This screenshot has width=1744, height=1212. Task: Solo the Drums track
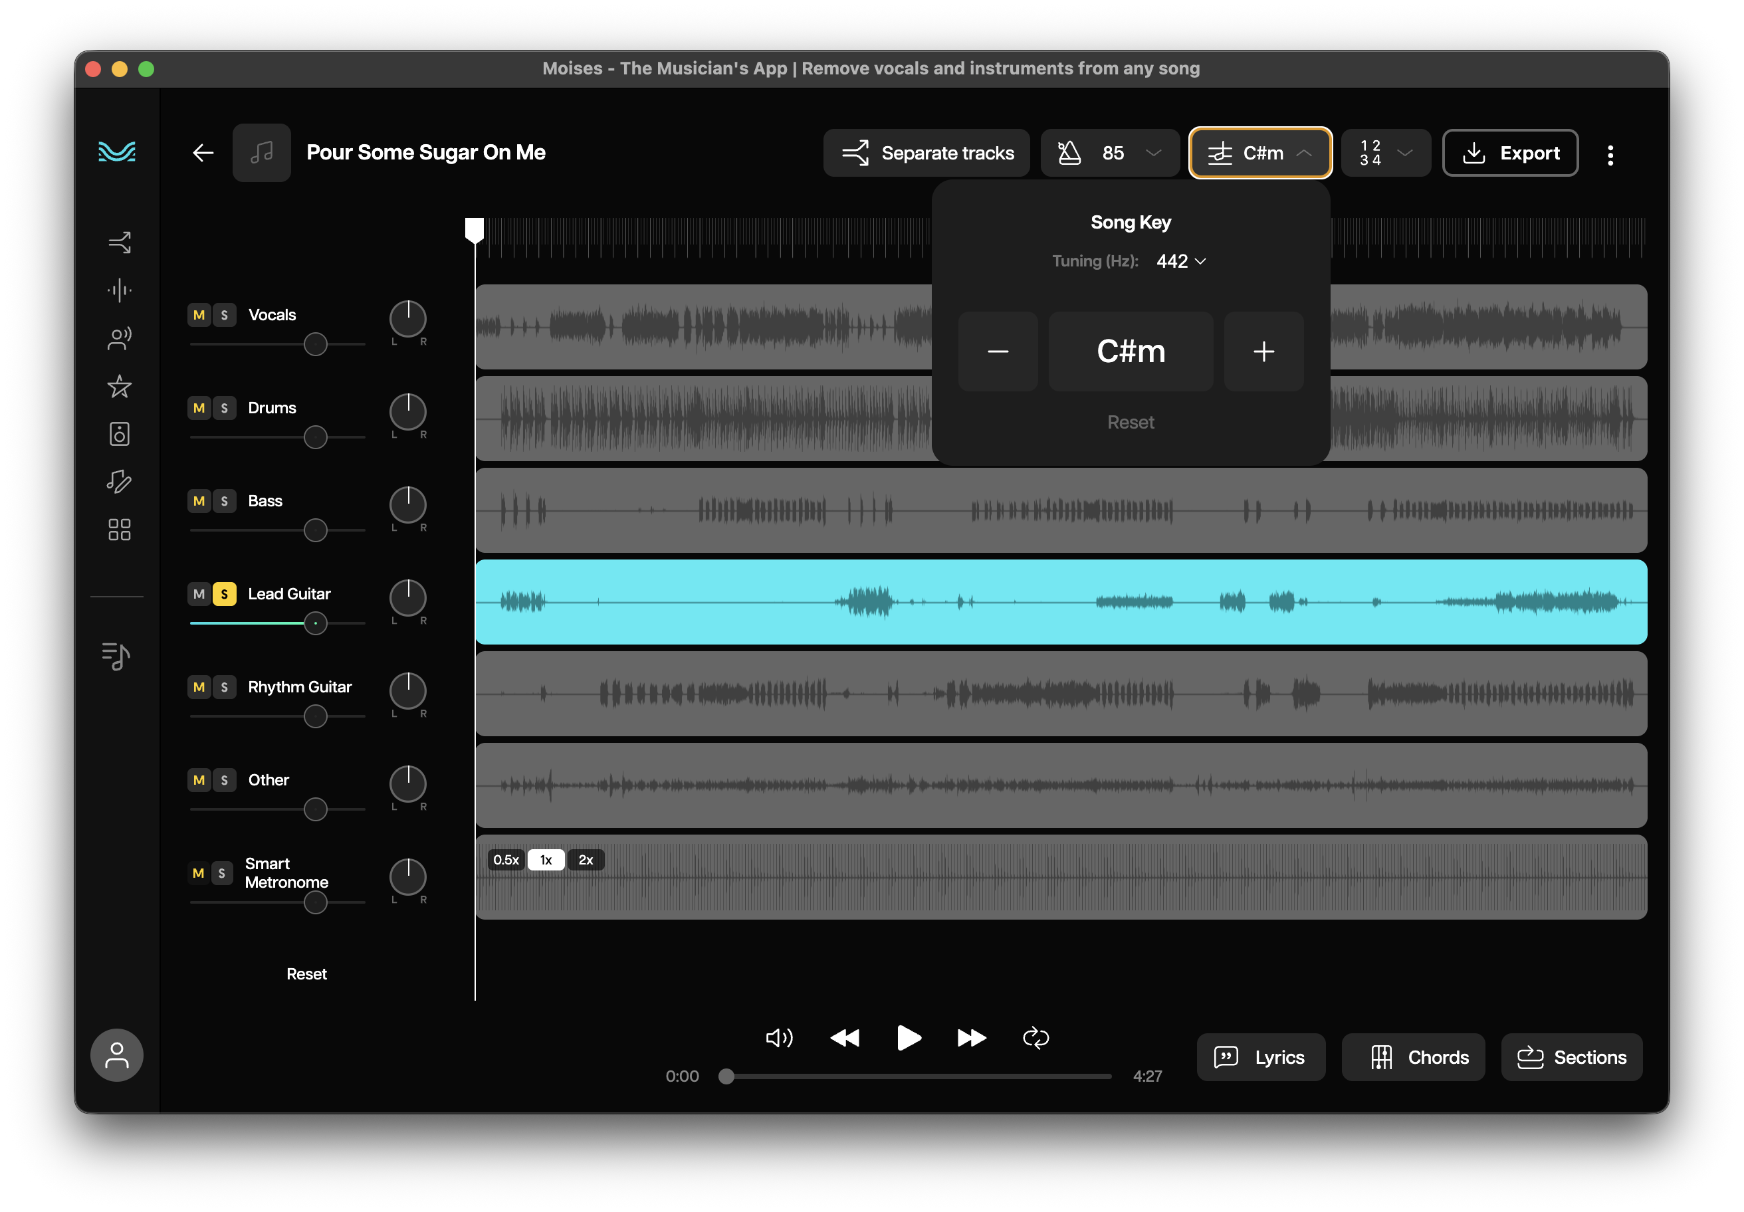click(224, 409)
